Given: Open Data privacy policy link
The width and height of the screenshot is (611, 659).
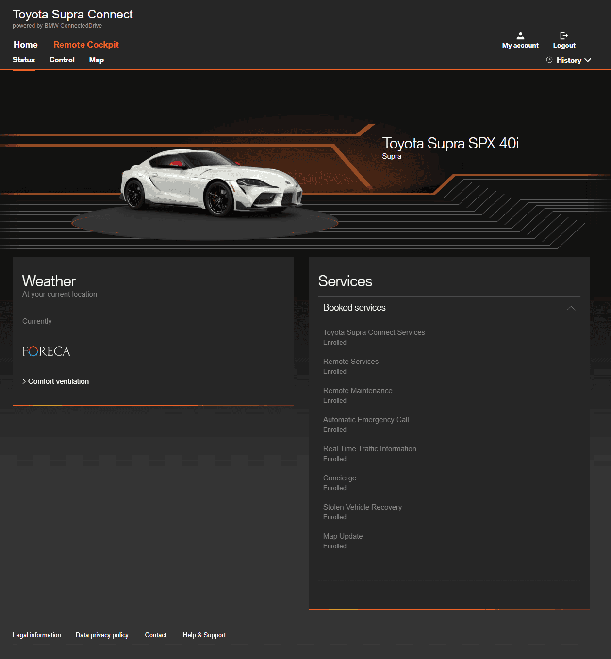Looking at the screenshot, I should 102,635.
